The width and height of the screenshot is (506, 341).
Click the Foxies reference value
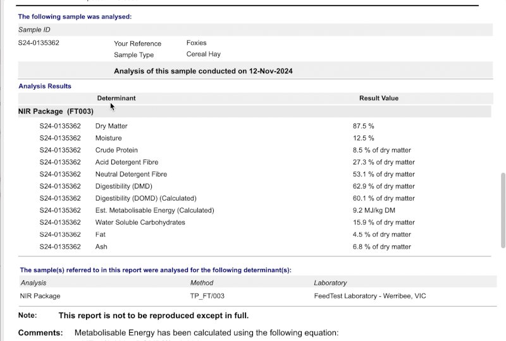tap(196, 43)
